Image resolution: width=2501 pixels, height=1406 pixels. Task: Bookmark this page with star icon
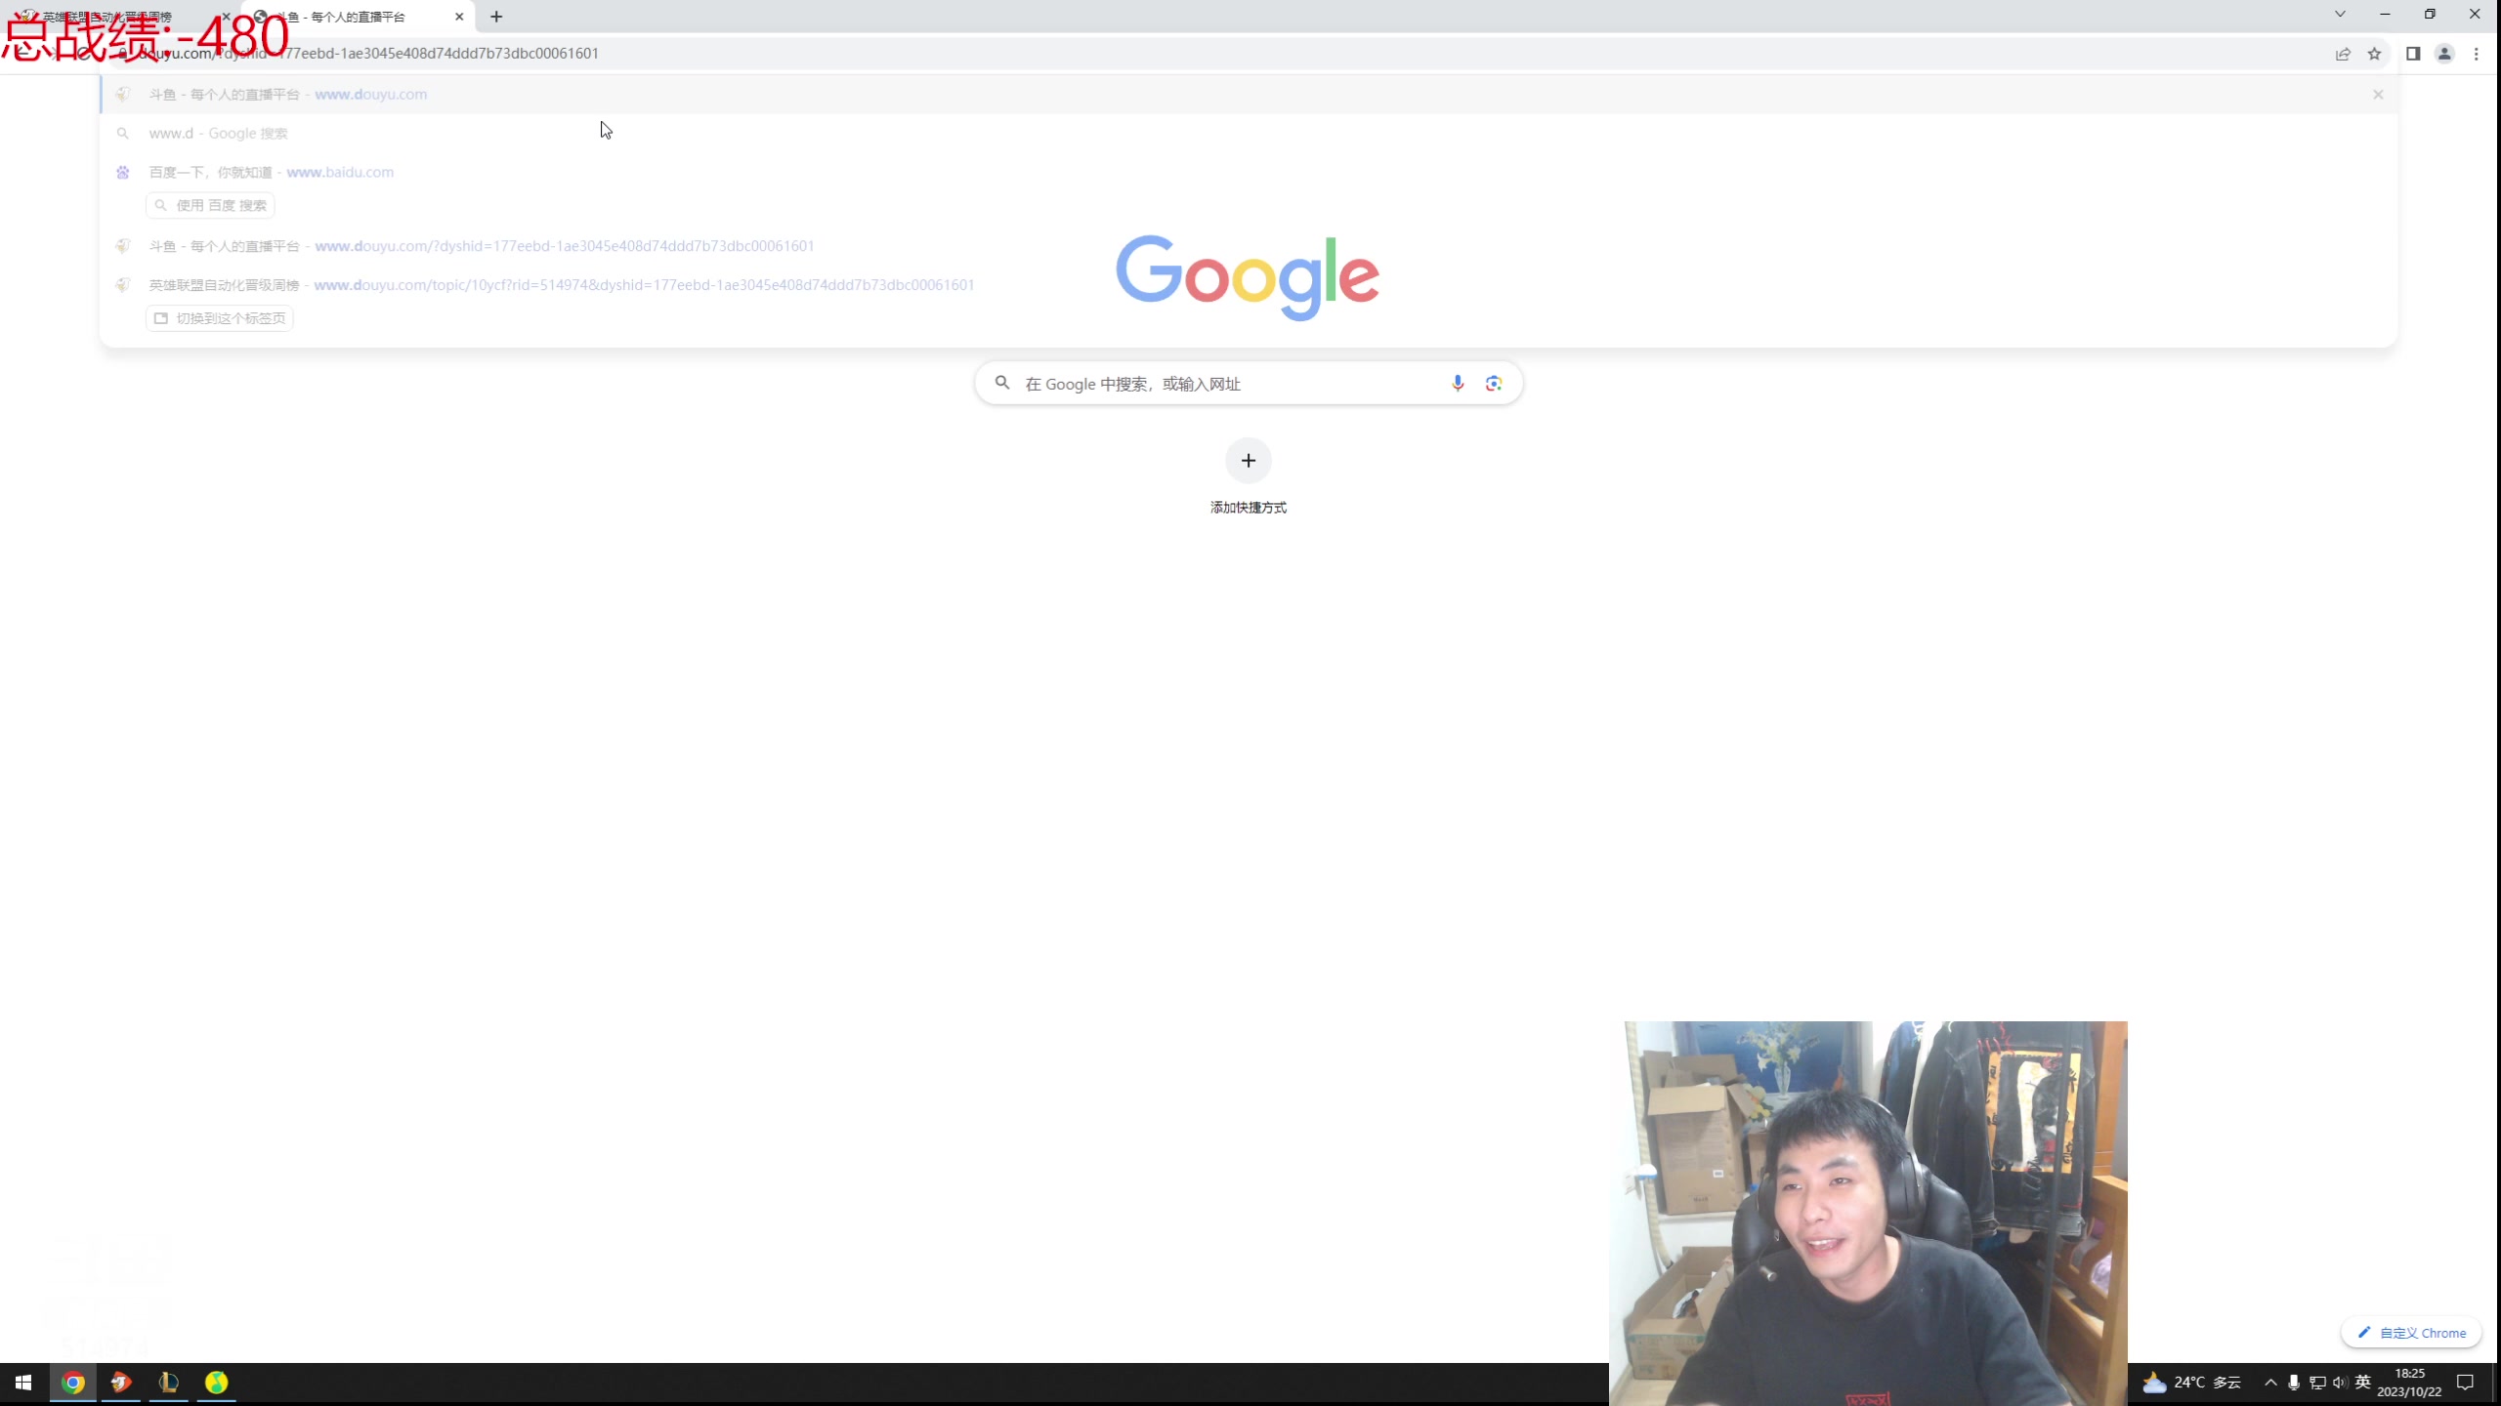point(2374,54)
